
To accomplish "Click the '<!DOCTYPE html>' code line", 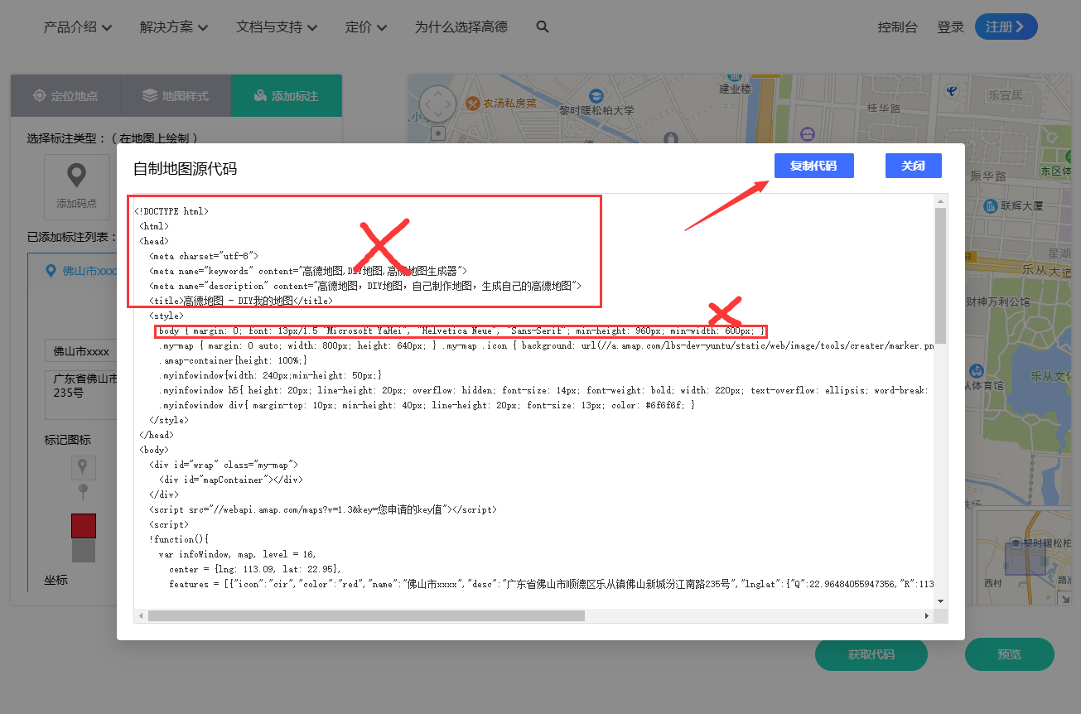I will [x=172, y=211].
